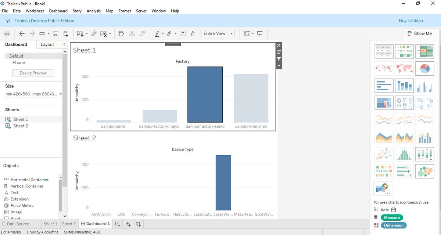Toggle Show Mark Labels T icon
Screen dimensions: 441x235
[x=183, y=34]
